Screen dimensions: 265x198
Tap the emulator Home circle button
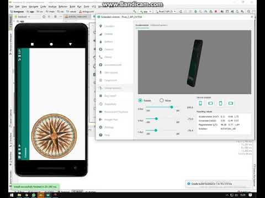tap(51, 44)
